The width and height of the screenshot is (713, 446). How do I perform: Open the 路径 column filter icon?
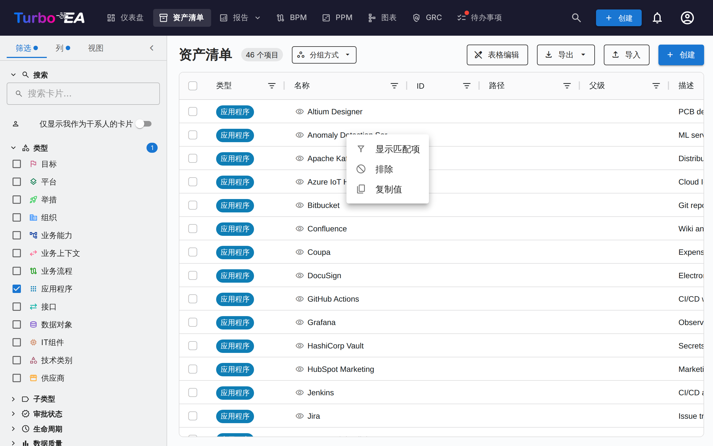pyautogui.click(x=567, y=86)
